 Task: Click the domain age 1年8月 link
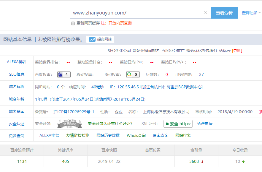click(41, 99)
